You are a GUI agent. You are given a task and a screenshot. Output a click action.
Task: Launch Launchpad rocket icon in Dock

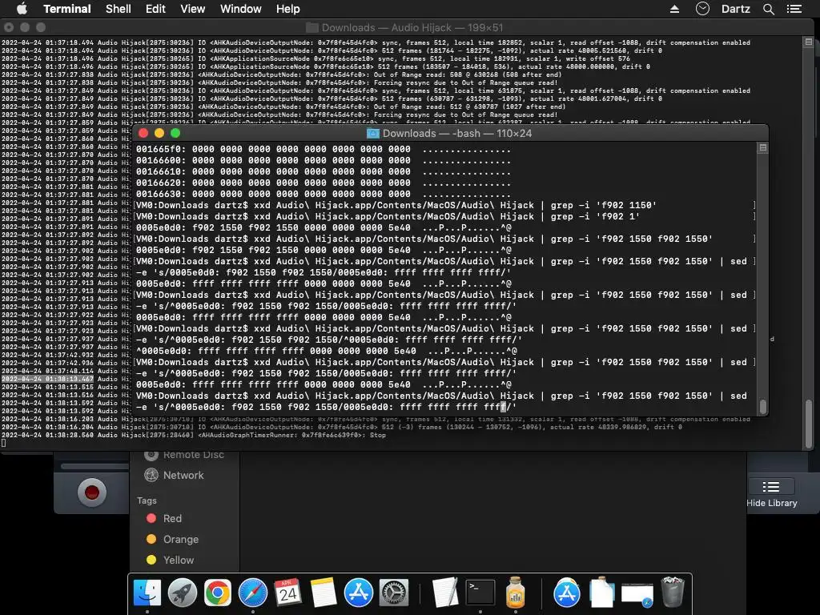pos(183,593)
